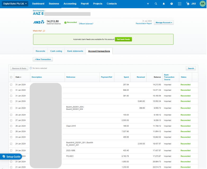Tick checkbox for BookH_202301_004 row

point(11,108)
